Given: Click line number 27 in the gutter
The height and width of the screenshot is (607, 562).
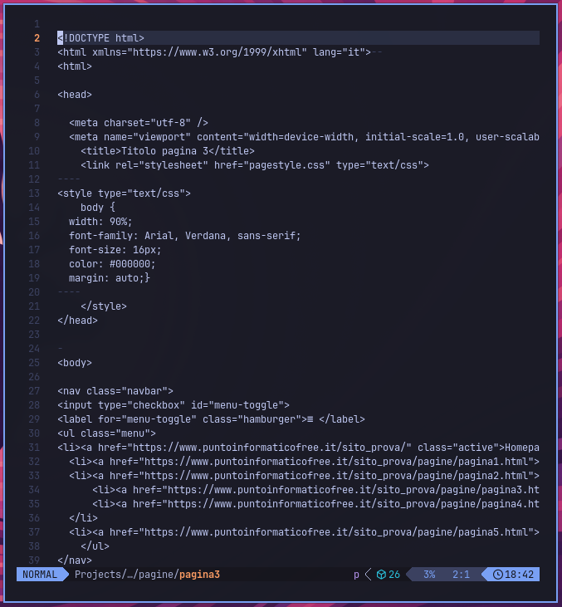Looking at the screenshot, I should 34,391.
